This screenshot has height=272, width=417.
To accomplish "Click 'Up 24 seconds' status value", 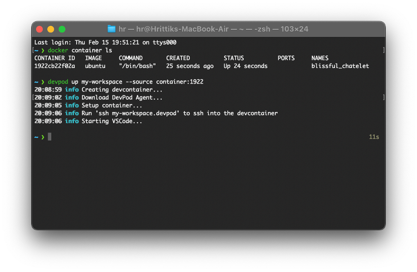I will click(245, 66).
